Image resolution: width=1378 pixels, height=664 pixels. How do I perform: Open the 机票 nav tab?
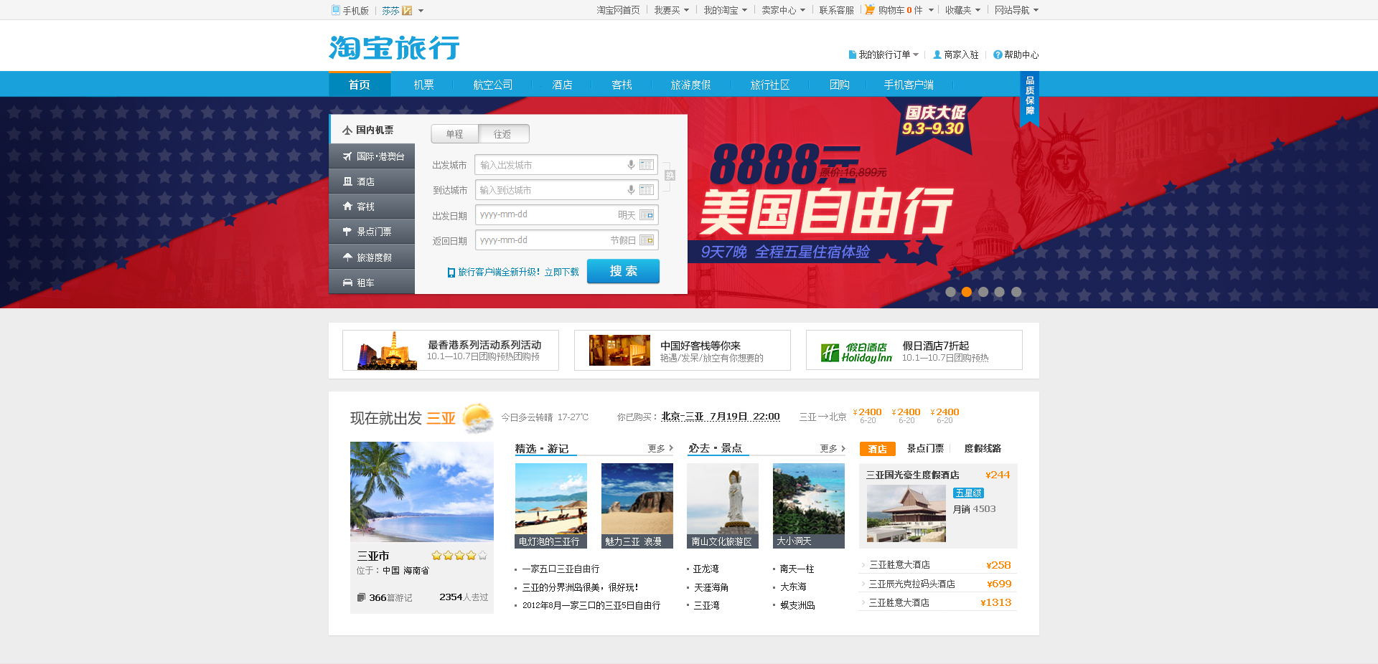click(423, 85)
